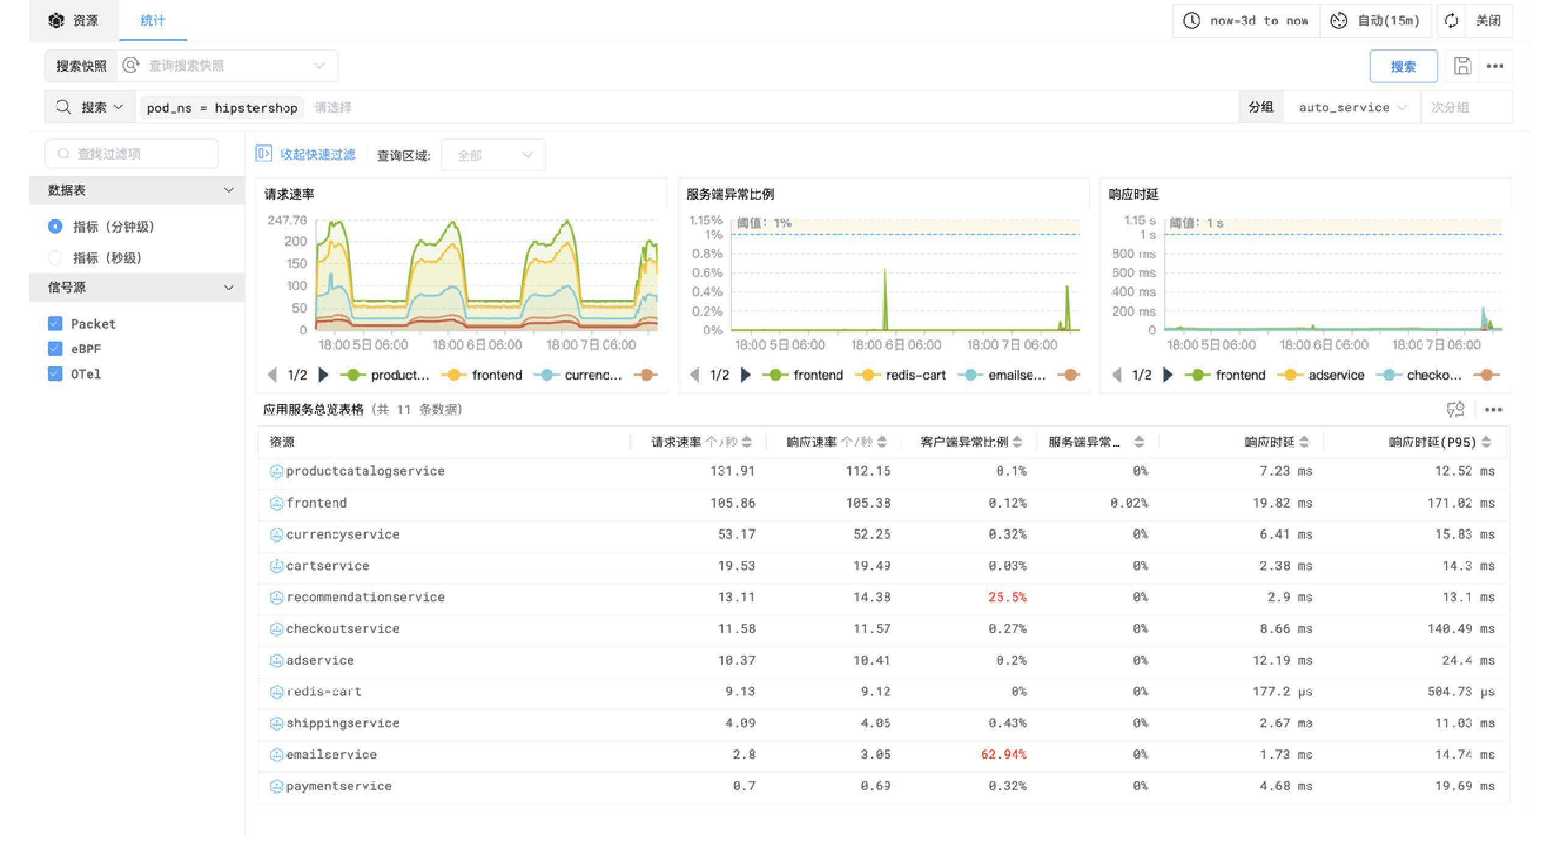Viewport: 1560px width, 853px height.
Task: Open the more options ellipsis beside the save icon
Action: [1497, 66]
